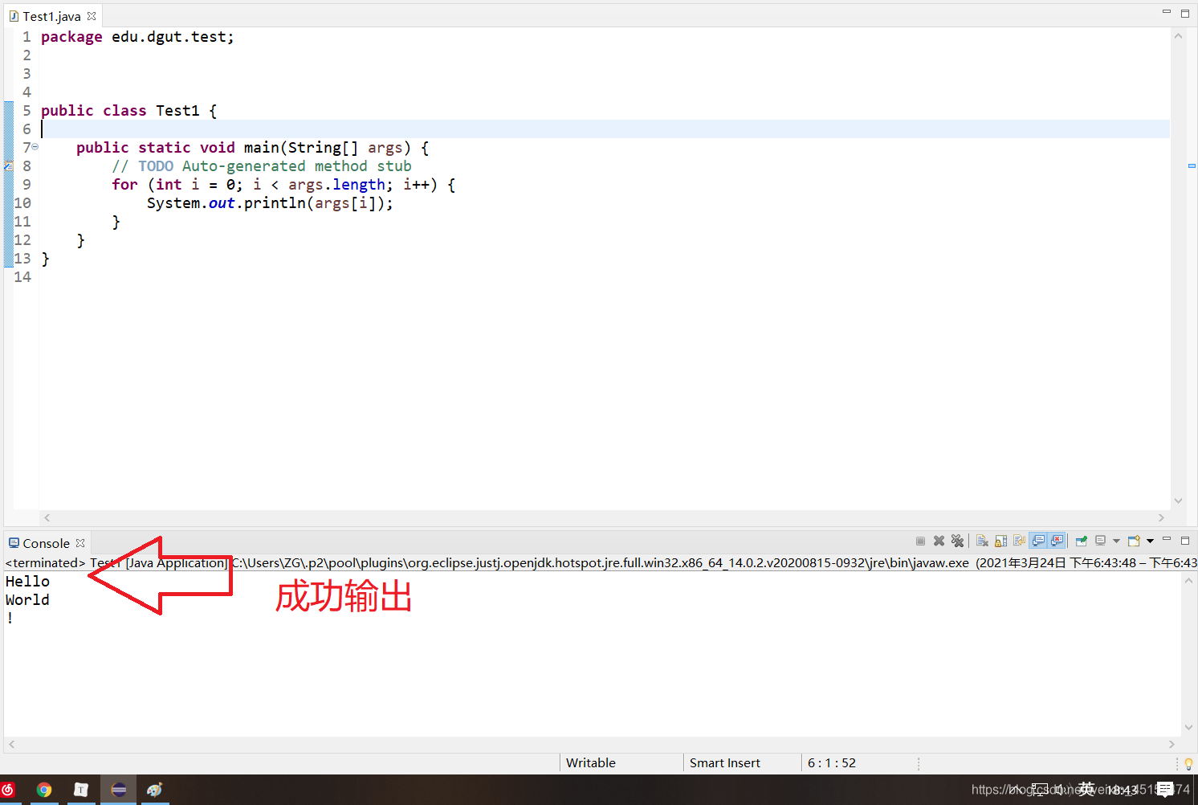Click the 'for' keyword on line 9
The width and height of the screenshot is (1198, 805).
pyautogui.click(x=124, y=185)
